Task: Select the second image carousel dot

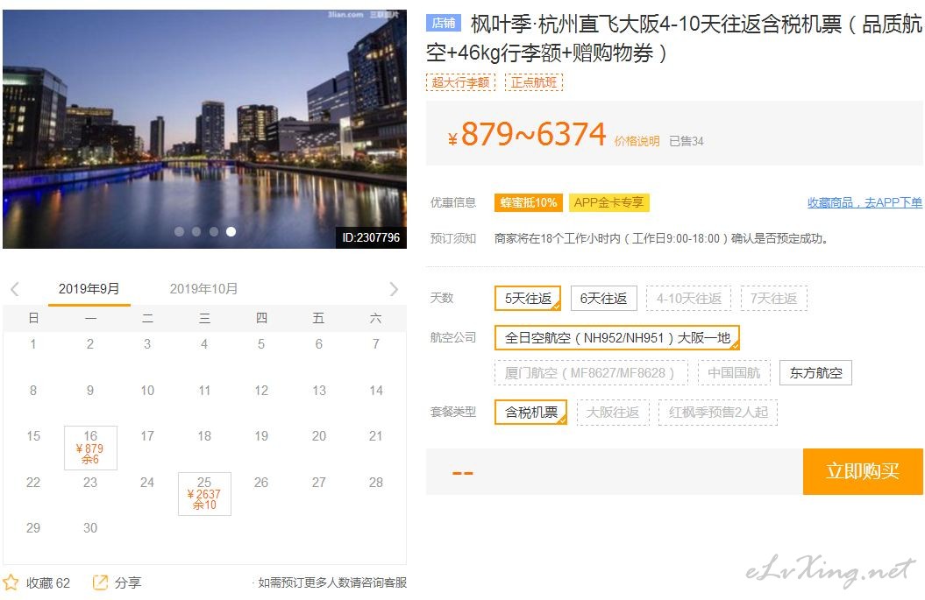Action: point(196,231)
